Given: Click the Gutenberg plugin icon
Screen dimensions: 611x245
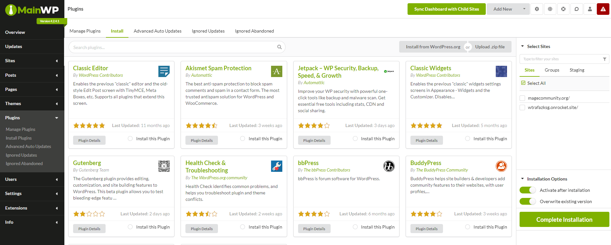Looking at the screenshot, I should click(164, 166).
